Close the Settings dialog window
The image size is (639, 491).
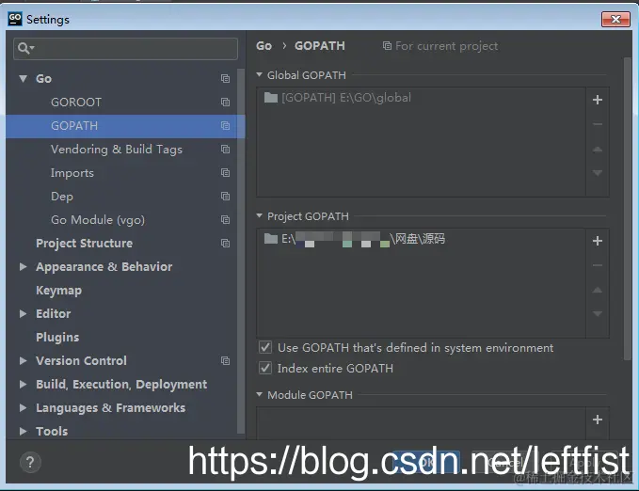click(x=615, y=19)
